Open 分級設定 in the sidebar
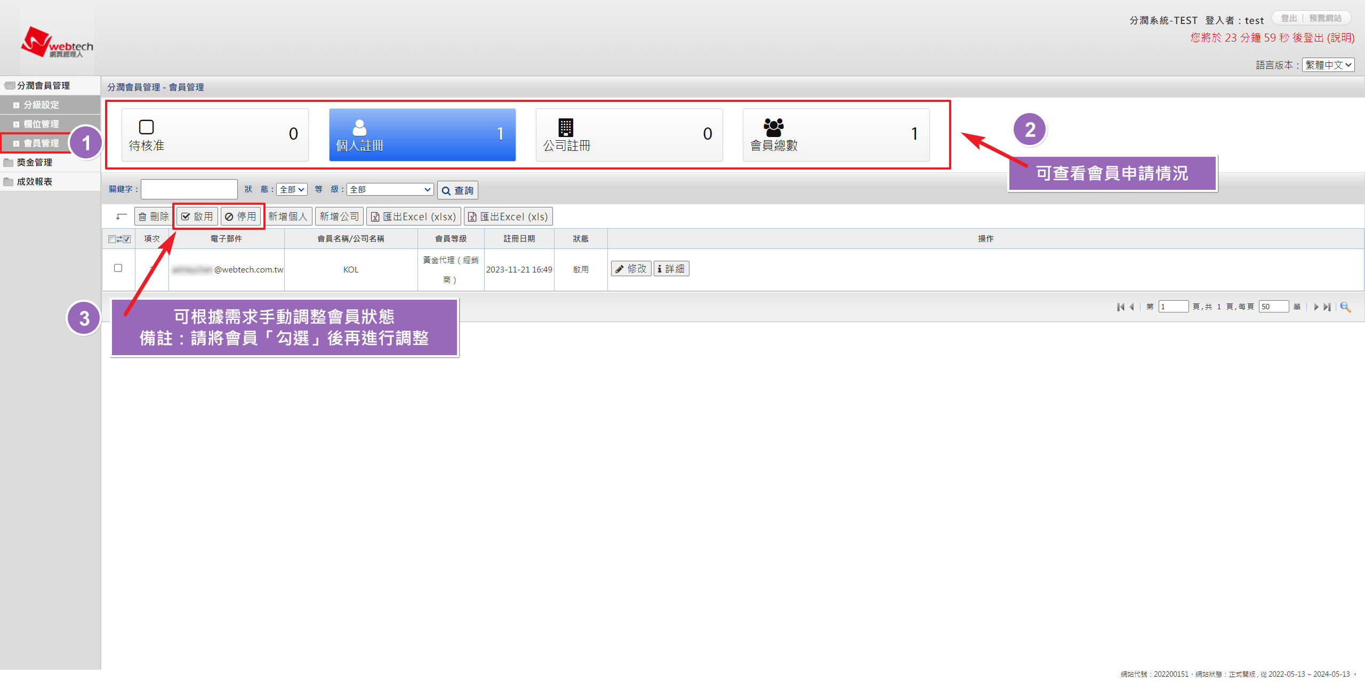1365x682 pixels. tap(41, 105)
